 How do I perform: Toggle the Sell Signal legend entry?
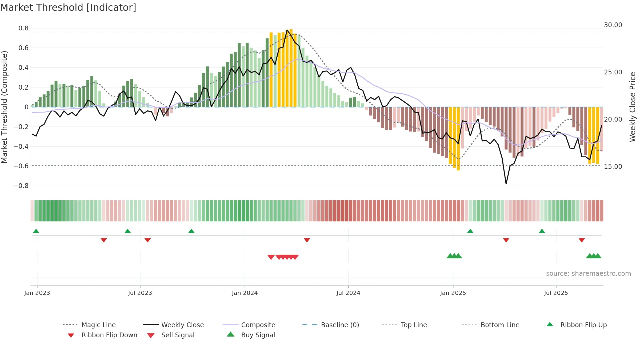pos(171,335)
